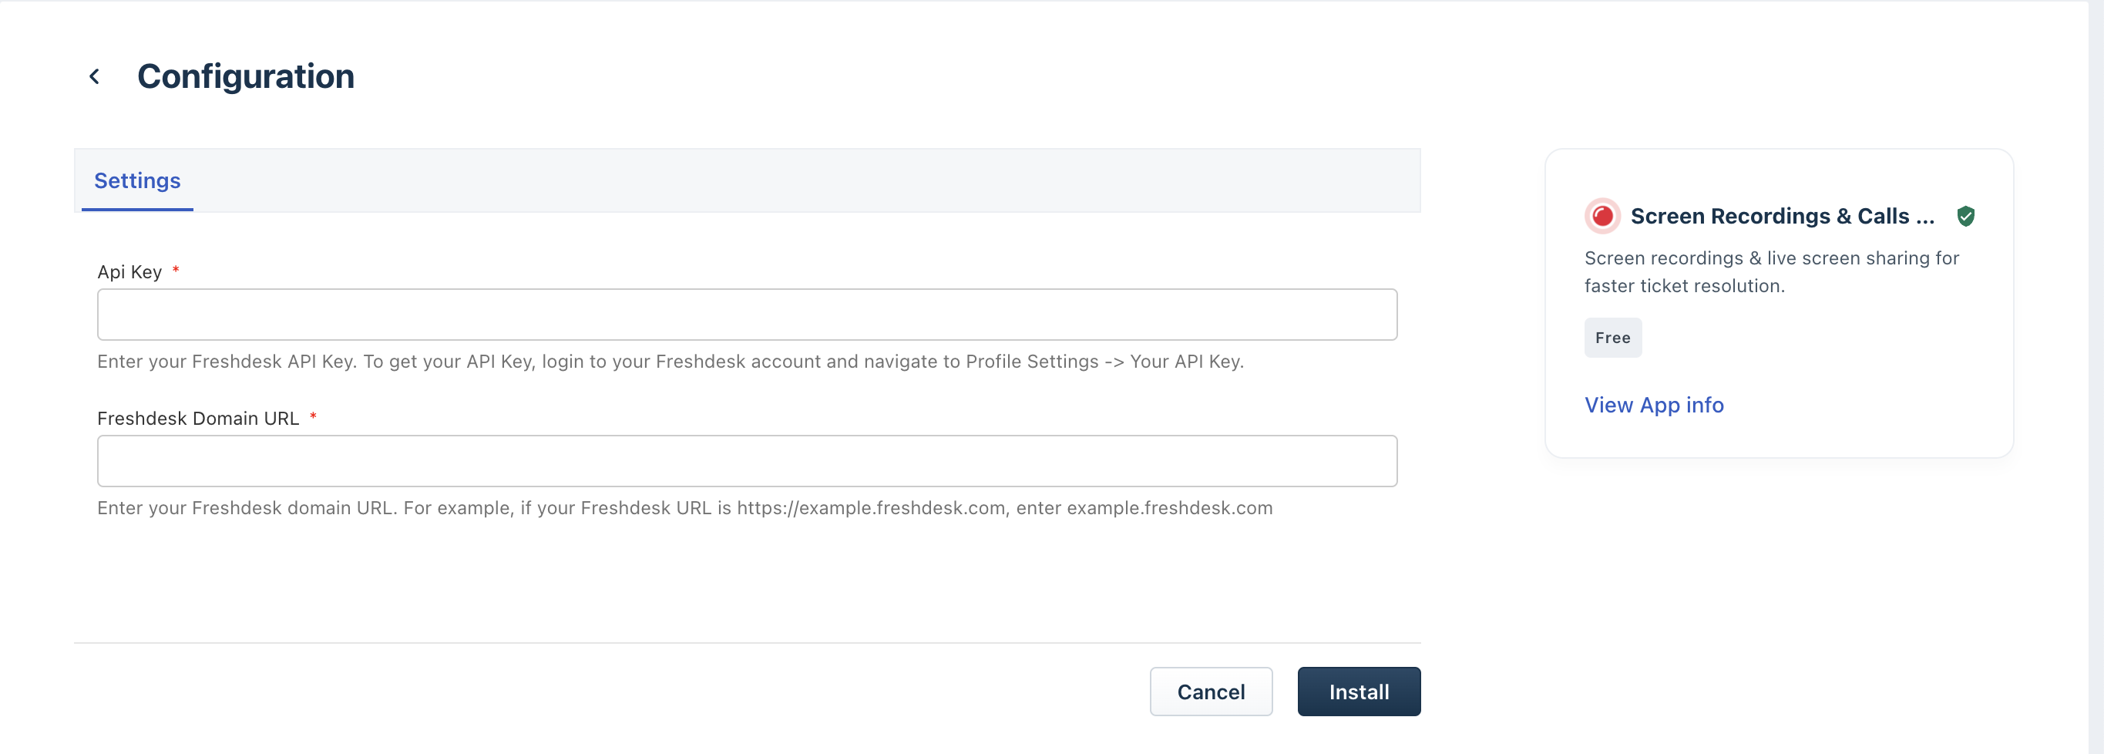2104x754 pixels.
Task: Click the Screen Recordings & Calls app title
Action: point(1781,217)
